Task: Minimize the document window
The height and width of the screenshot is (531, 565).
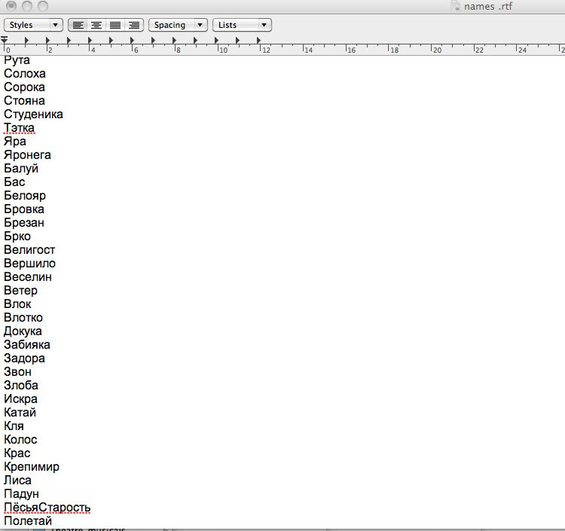Action: tap(26, 6)
